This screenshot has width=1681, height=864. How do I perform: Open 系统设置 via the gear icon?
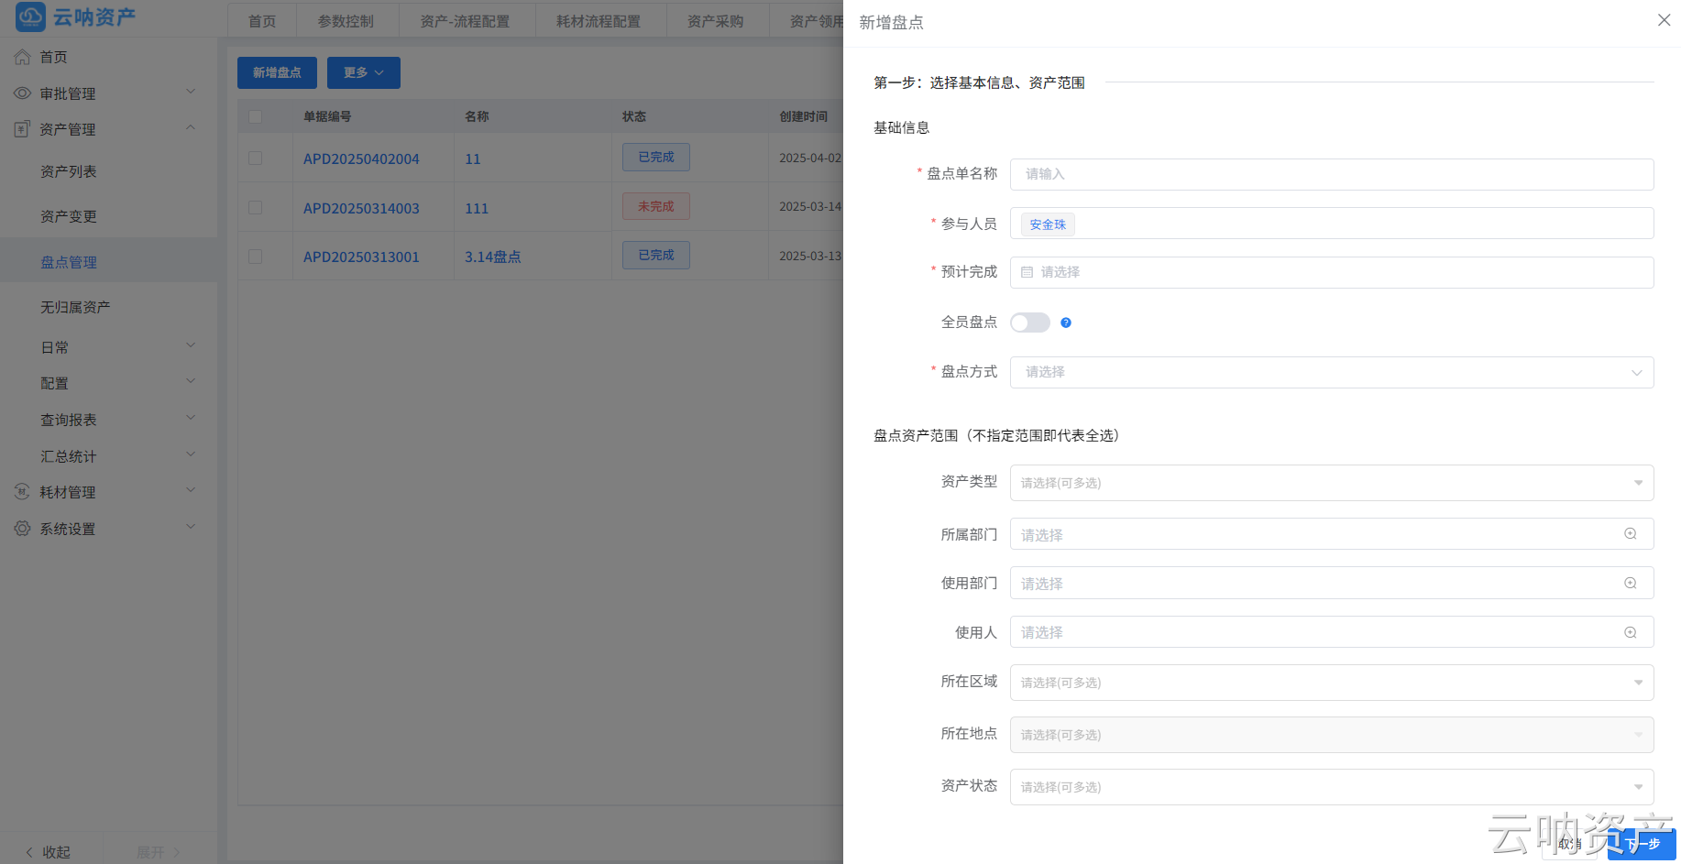coord(22,528)
